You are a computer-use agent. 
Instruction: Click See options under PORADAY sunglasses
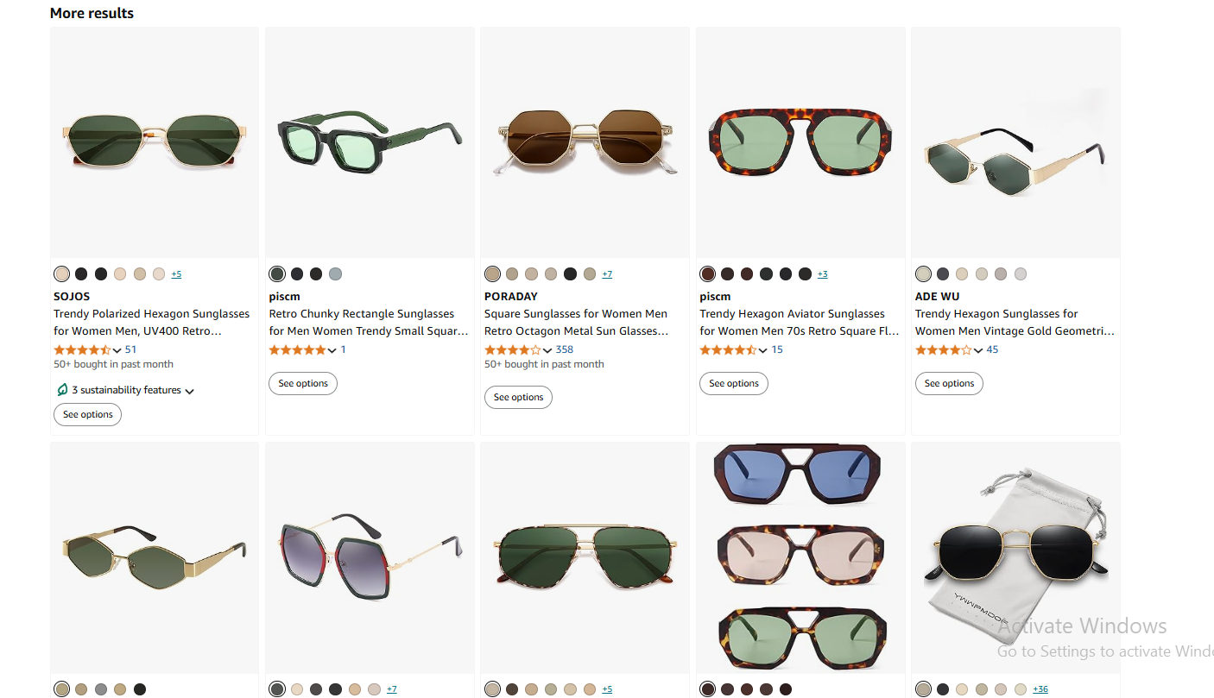click(518, 398)
